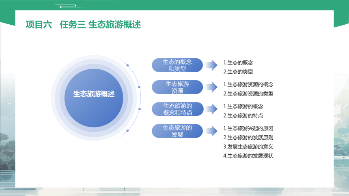Screen dimensions: 349x196
Task: Click the line 2.生态旅游的发展原则
Action: [248, 137]
